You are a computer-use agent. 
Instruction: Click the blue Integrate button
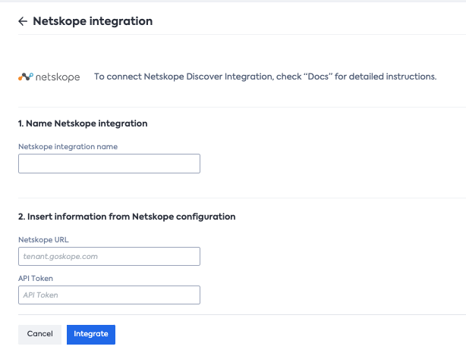91,335
